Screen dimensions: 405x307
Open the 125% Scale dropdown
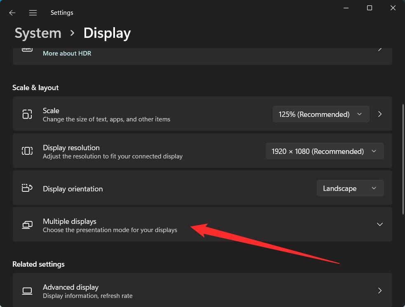[x=321, y=114]
